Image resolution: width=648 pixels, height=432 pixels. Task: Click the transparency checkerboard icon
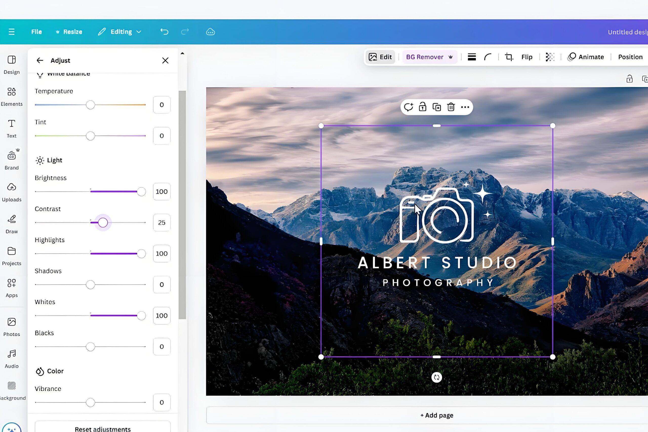pyautogui.click(x=550, y=57)
